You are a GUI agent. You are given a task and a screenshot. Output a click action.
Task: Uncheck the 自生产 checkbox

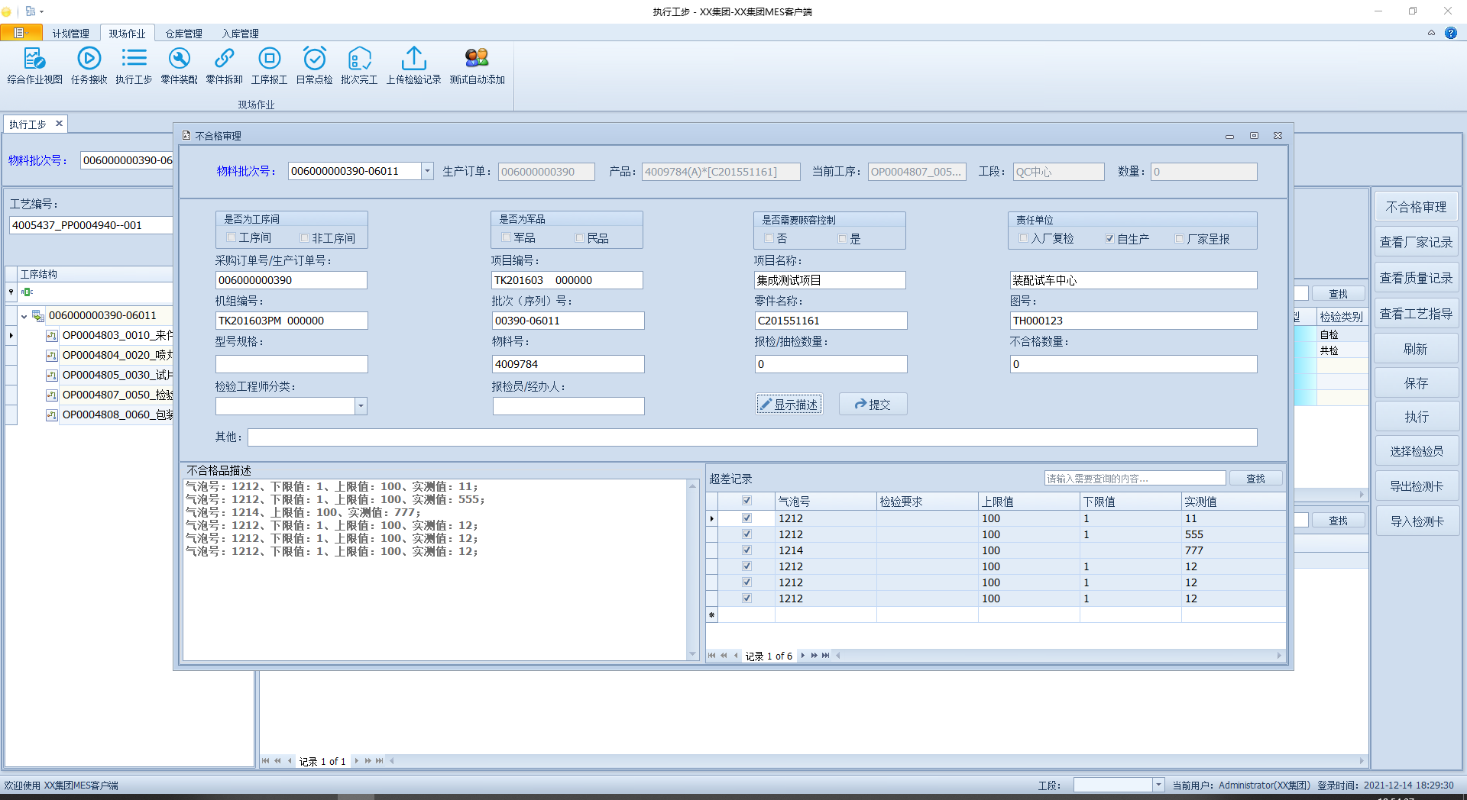click(x=1109, y=238)
